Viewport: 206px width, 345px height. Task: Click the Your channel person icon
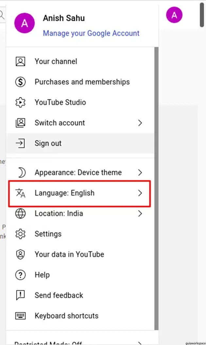20,61
